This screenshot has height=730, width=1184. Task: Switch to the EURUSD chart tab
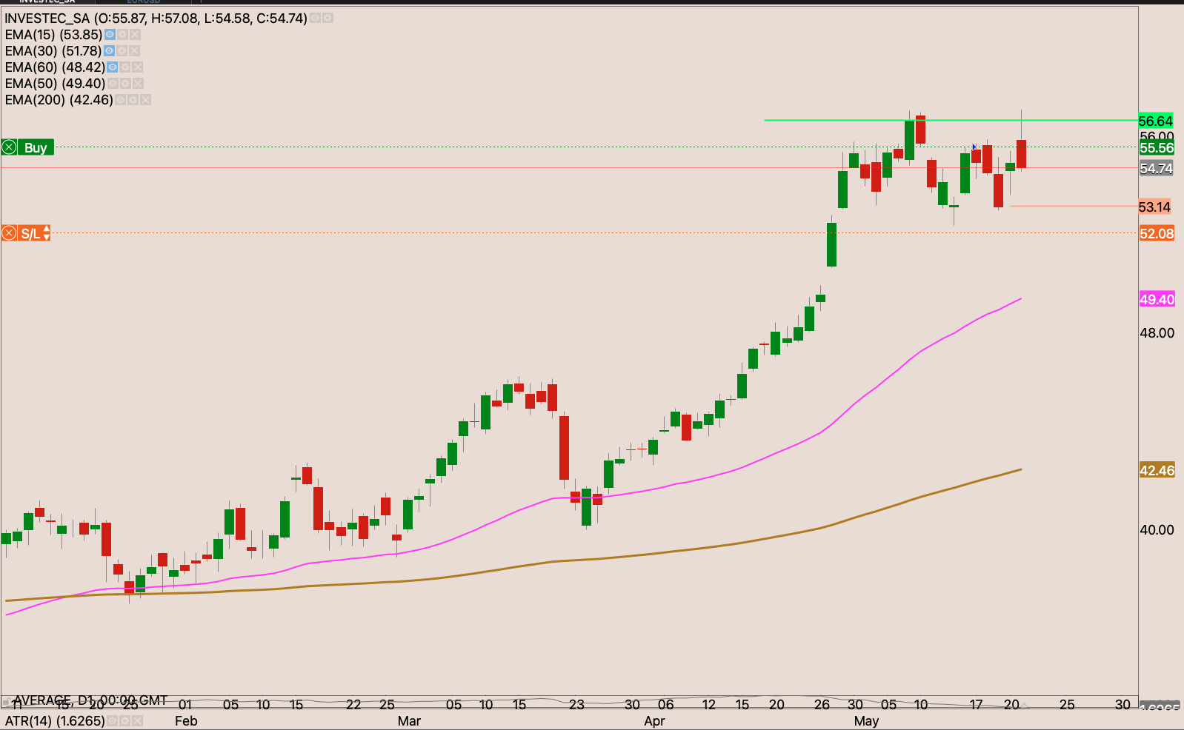(x=143, y=1)
